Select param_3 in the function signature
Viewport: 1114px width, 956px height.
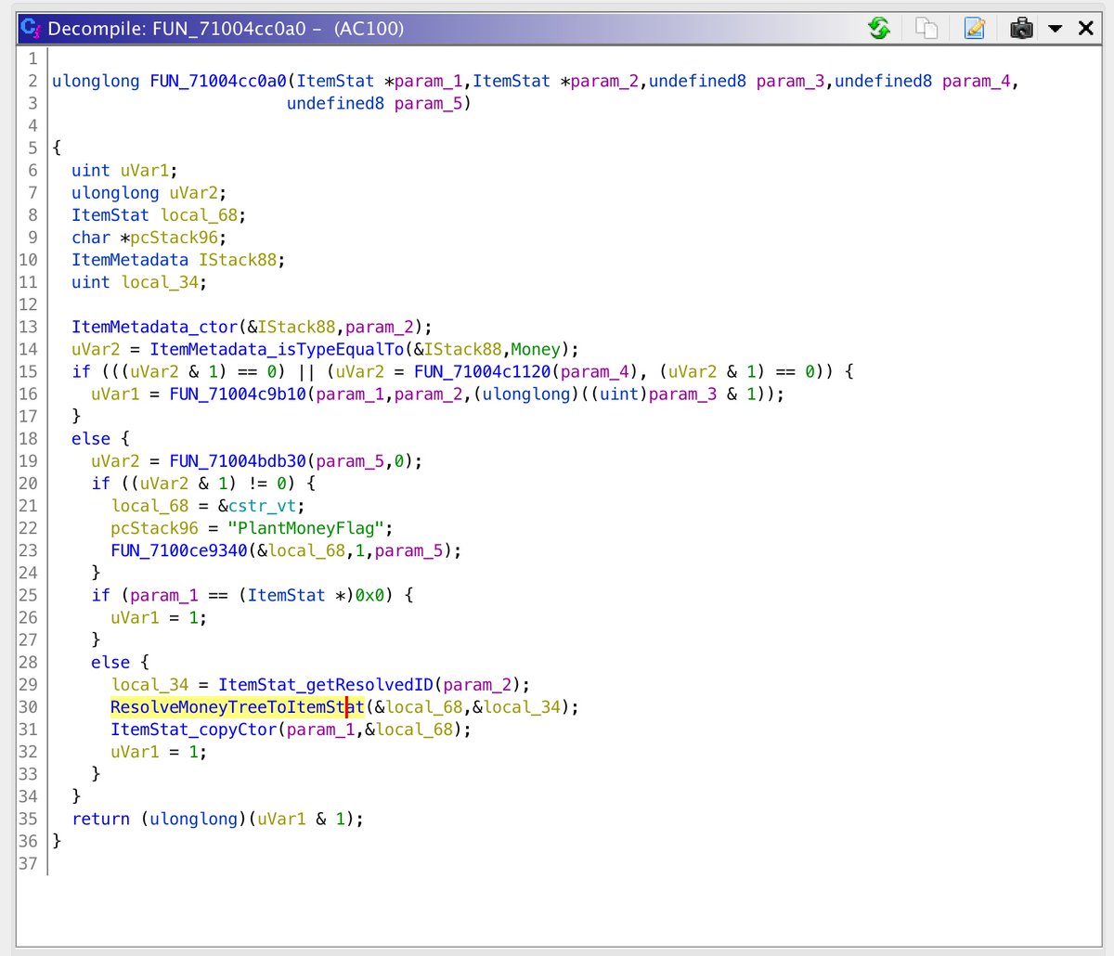click(x=790, y=81)
